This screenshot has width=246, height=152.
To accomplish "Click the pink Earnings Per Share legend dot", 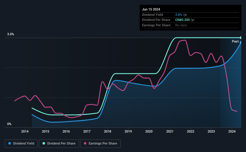I will click(x=85, y=143).
